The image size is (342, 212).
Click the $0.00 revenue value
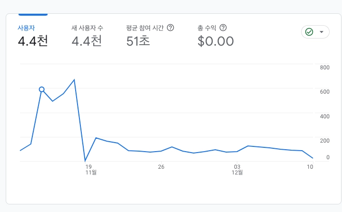[215, 41]
